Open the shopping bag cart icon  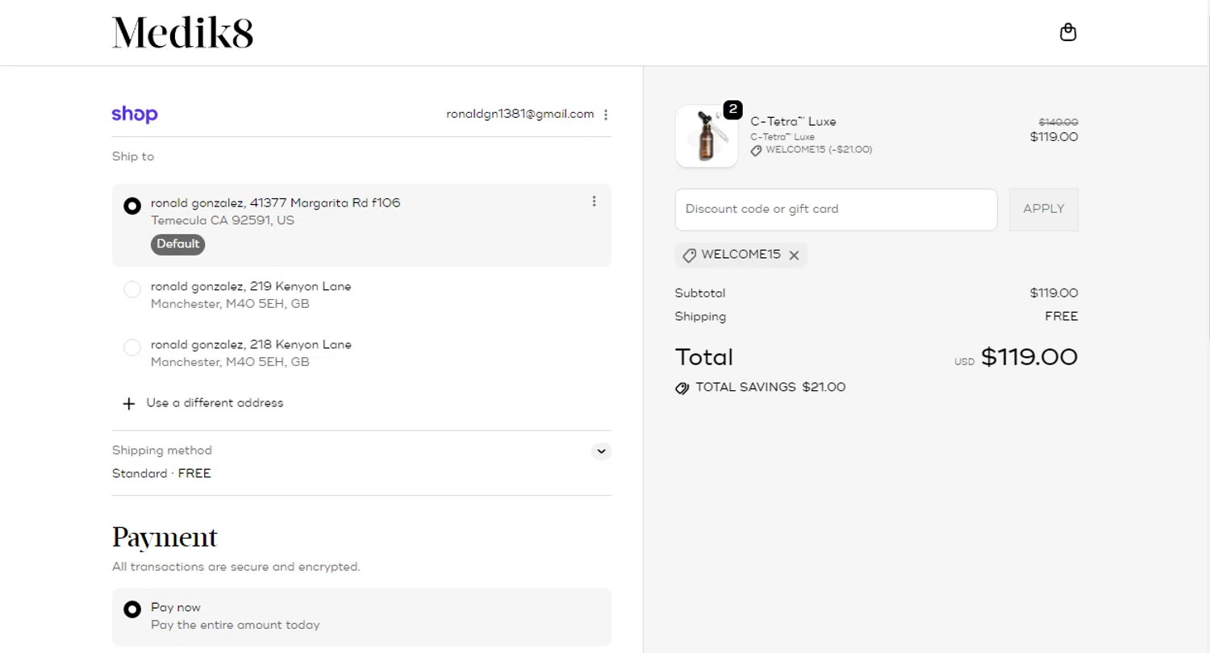point(1068,32)
